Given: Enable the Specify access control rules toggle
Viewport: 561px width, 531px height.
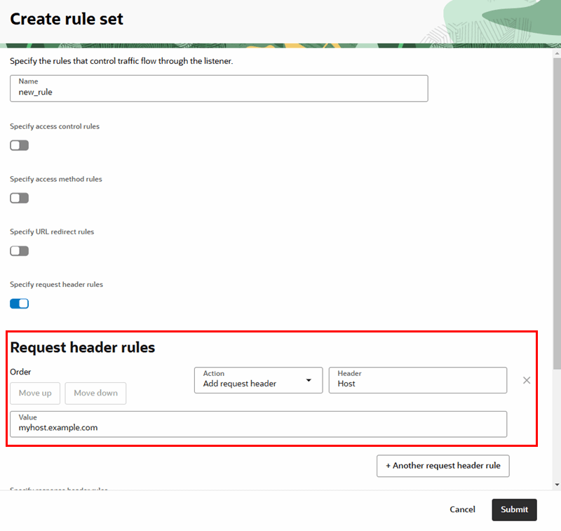Looking at the screenshot, I should pos(19,145).
